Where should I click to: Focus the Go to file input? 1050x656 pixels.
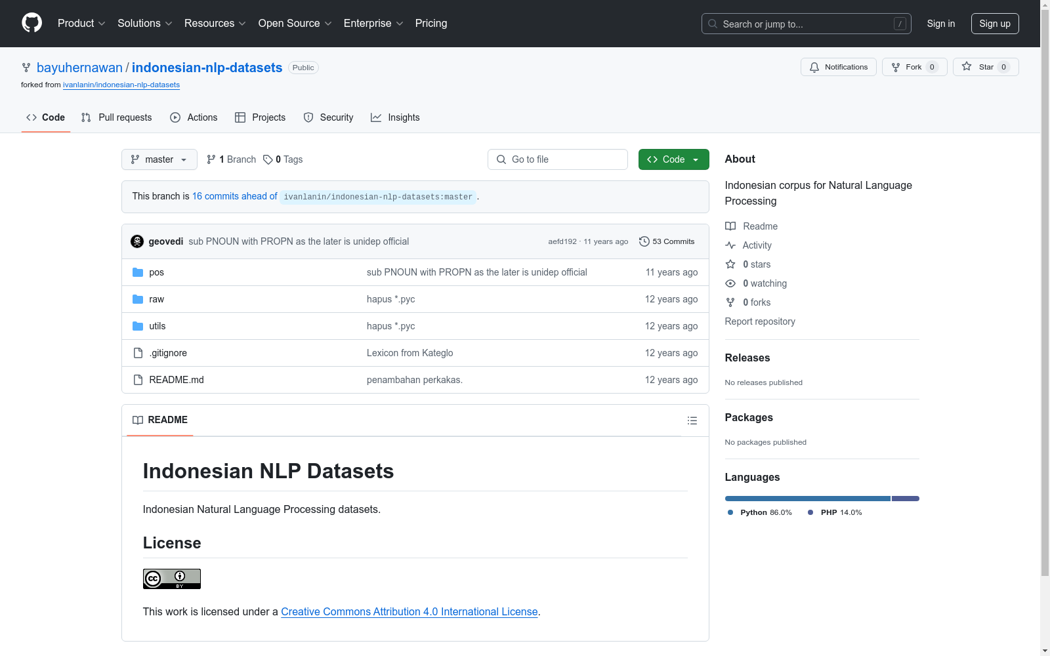click(x=558, y=159)
